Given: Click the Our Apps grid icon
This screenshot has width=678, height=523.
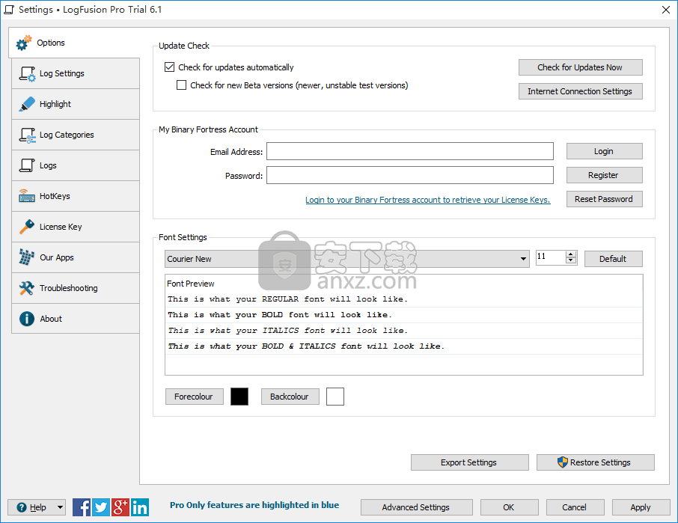Looking at the screenshot, I should click(27, 257).
